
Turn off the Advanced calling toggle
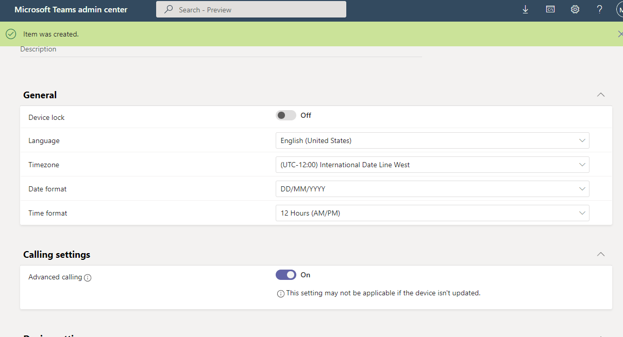coord(286,275)
